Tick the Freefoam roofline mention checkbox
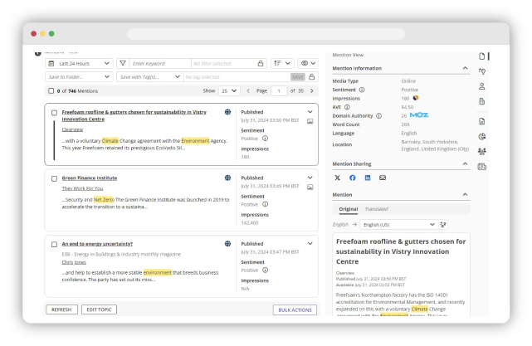The height and width of the screenshot is (346, 532). coord(55,111)
